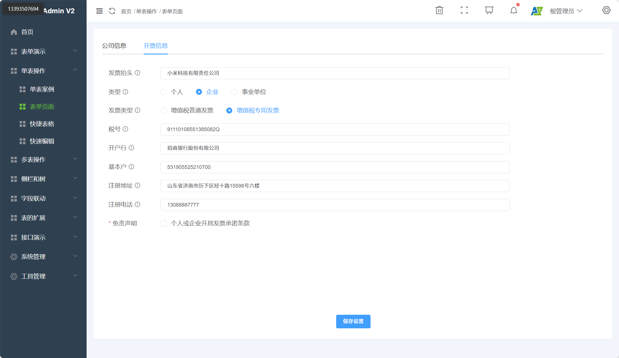
Task: Collapse the sidebar menu
Action: click(99, 11)
